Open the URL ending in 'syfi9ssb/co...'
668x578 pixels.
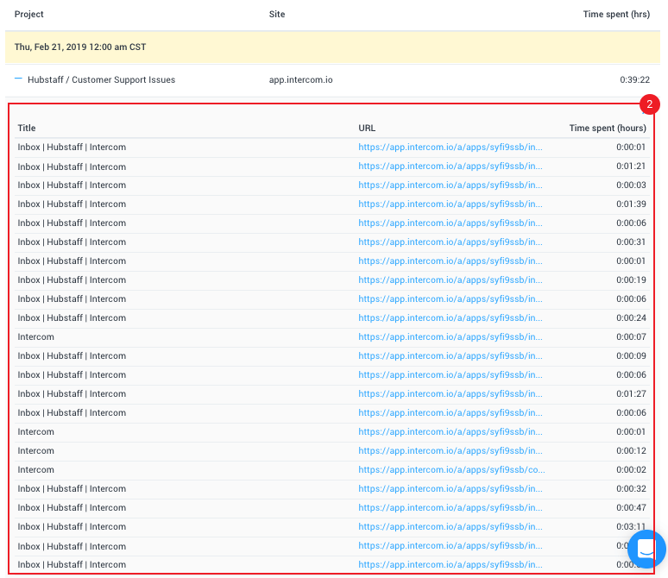pyautogui.click(x=451, y=470)
